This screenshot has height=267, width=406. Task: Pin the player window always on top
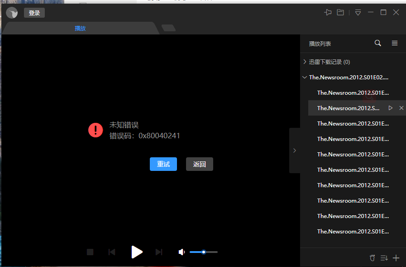pos(328,12)
